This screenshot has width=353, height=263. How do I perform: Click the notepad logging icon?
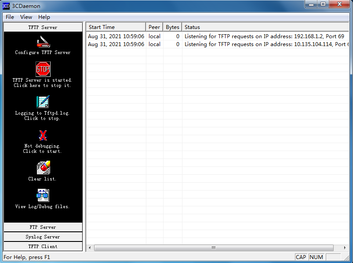pos(43,102)
